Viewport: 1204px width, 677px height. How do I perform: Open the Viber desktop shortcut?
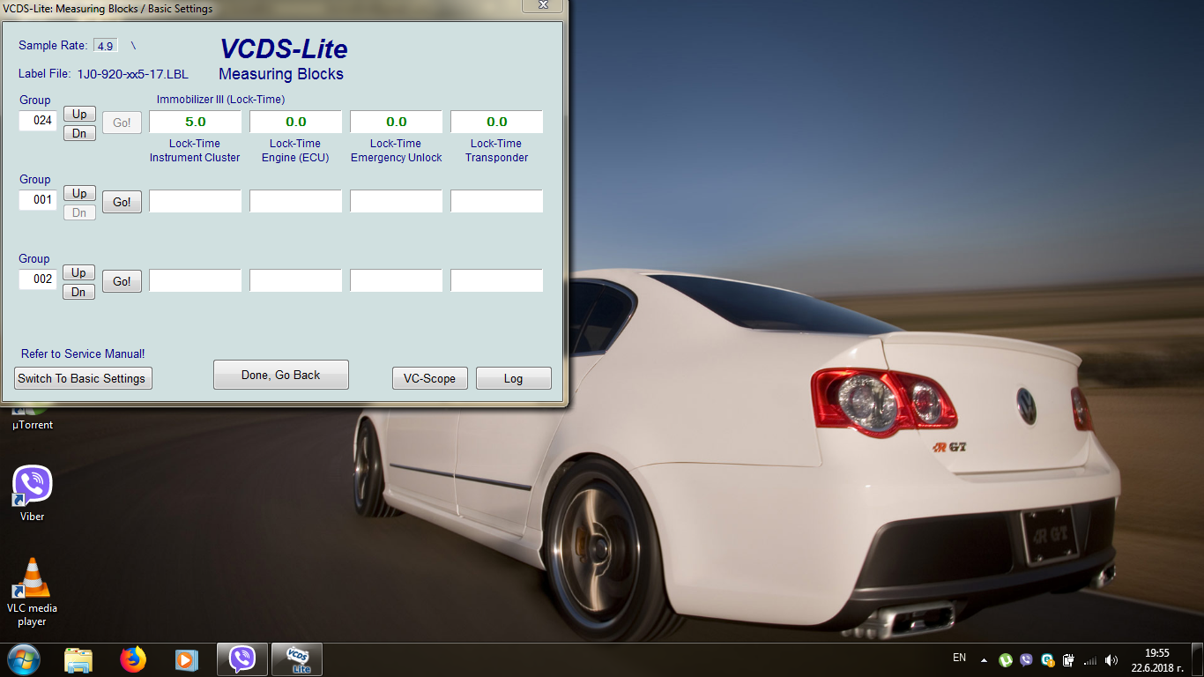[33, 487]
